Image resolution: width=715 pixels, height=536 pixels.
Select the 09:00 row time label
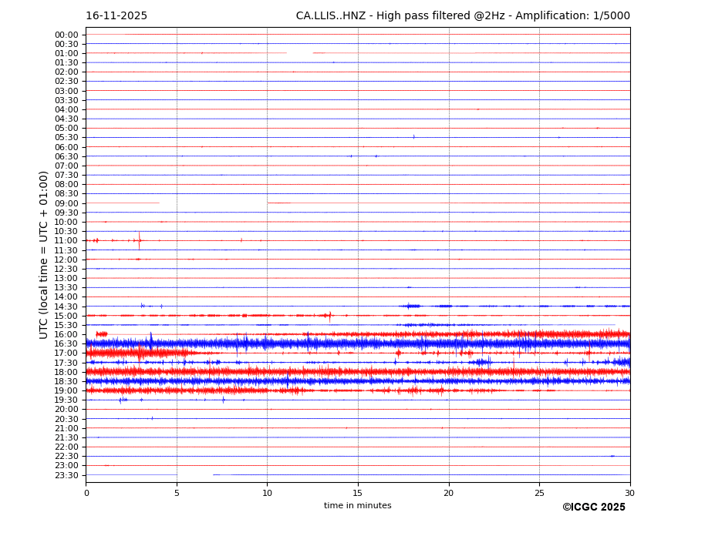pos(66,203)
